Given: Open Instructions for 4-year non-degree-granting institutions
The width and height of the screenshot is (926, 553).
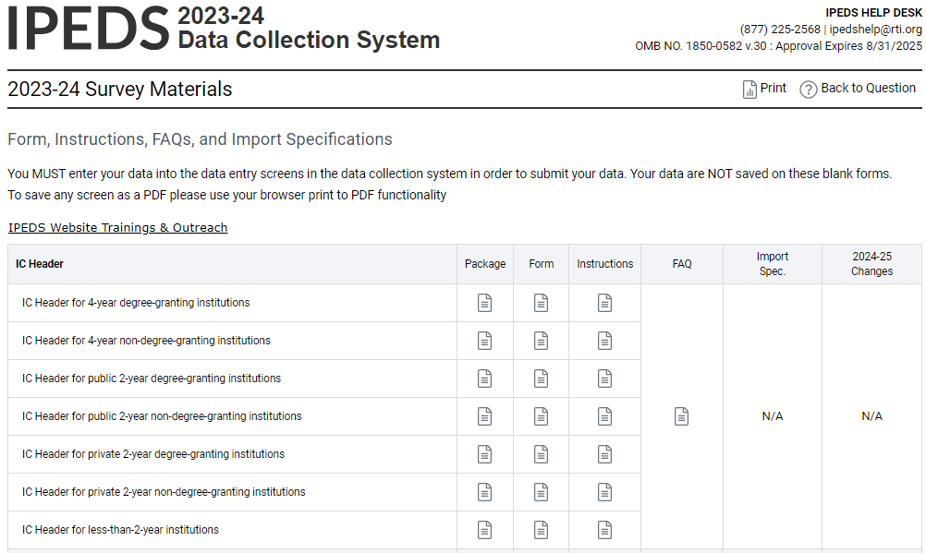Looking at the screenshot, I should pyautogui.click(x=604, y=341).
